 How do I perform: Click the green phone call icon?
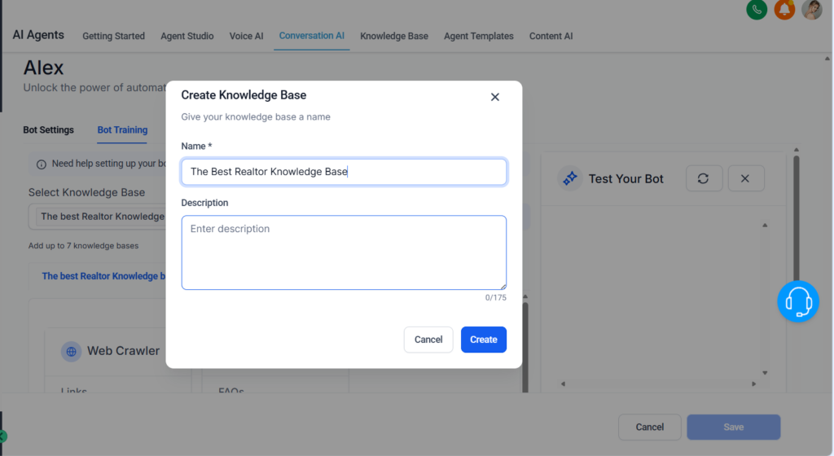[x=757, y=10]
